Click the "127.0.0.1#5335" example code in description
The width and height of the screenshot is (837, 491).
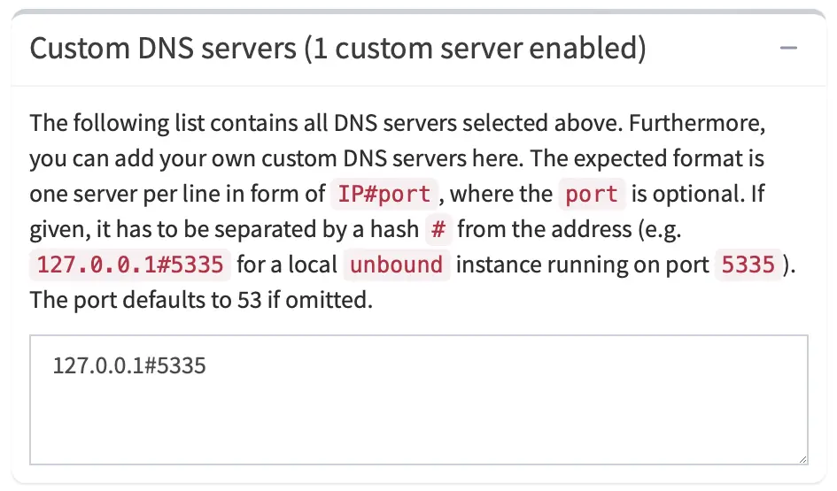[x=133, y=265]
